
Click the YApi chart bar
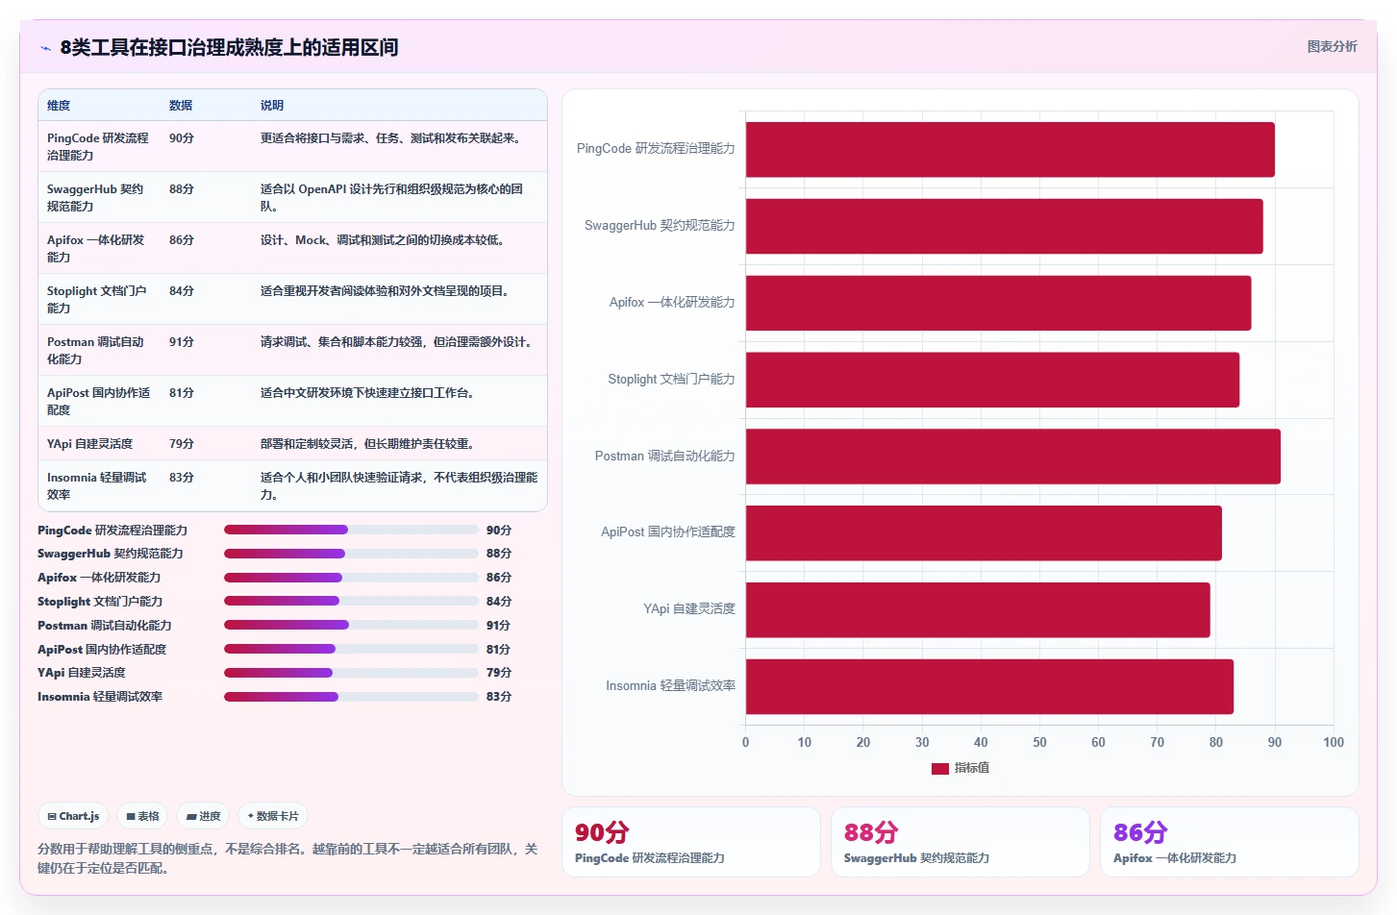[978, 609]
